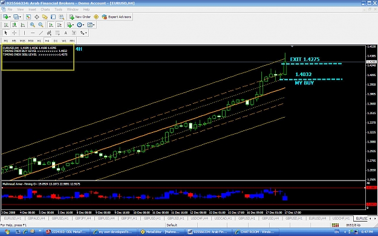Click the 'Default' profile in status bar
This screenshot has height=236, width=378.
(172, 225)
